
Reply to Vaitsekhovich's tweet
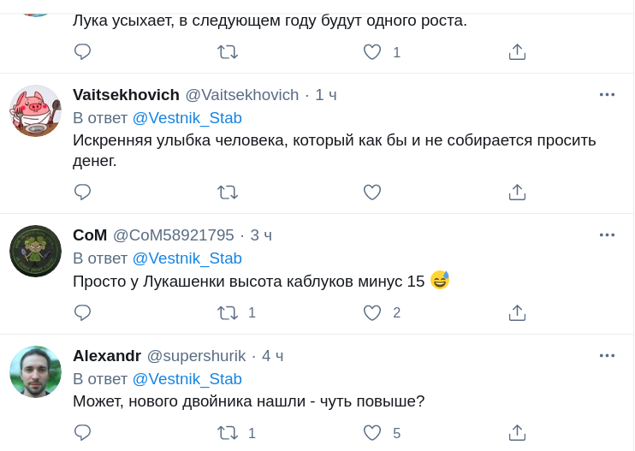tap(82, 192)
